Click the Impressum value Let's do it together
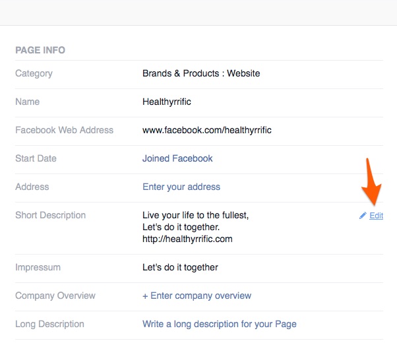Image resolution: width=397 pixels, height=343 pixels. point(180,268)
